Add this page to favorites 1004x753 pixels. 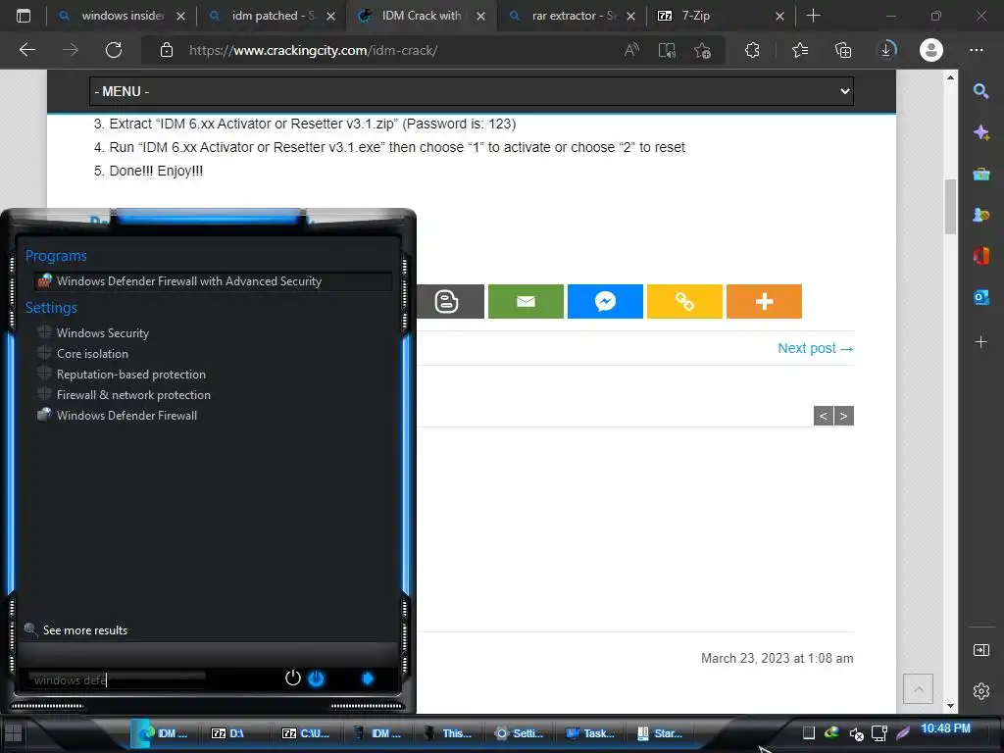(702, 50)
